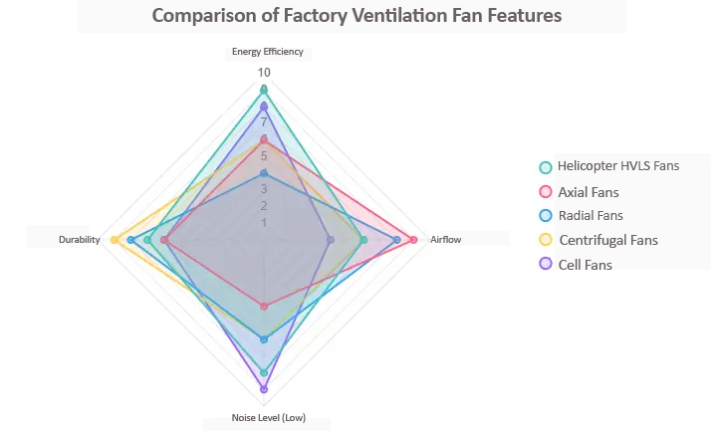
Task: Select the Cell Fans Noise Level data point
Action: [264, 389]
